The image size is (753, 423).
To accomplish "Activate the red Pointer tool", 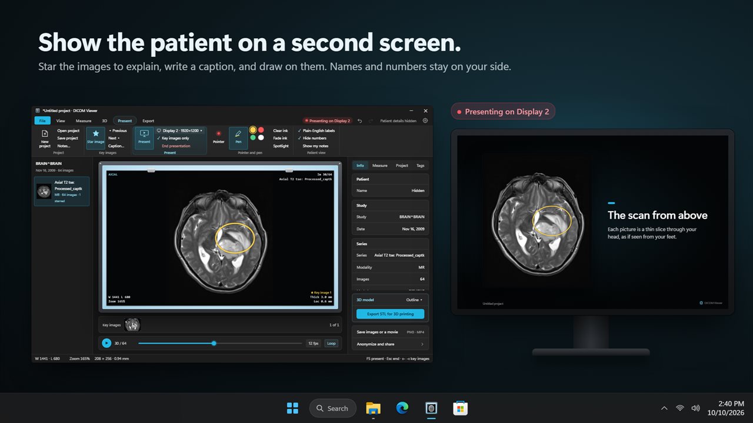I will click(x=219, y=137).
